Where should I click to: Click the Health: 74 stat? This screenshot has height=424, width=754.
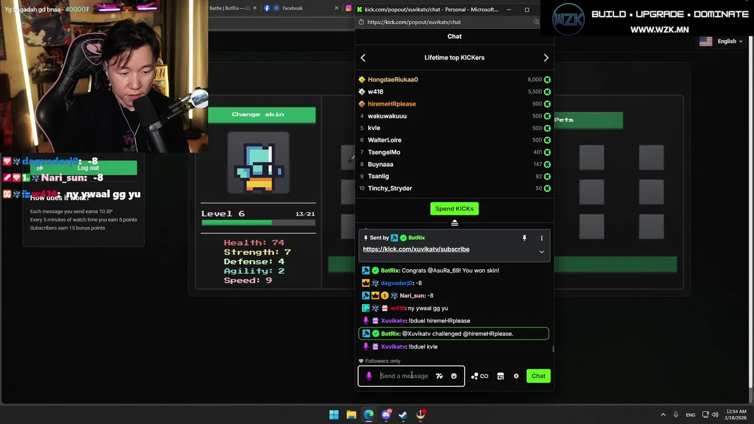tap(254, 243)
